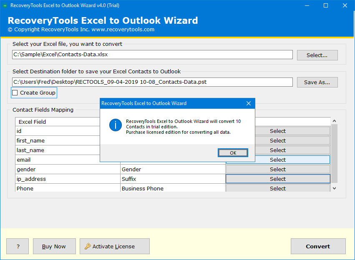355x260 pixels.
Task: Select the 'Phone' Excel field cell
Action: tap(68, 188)
